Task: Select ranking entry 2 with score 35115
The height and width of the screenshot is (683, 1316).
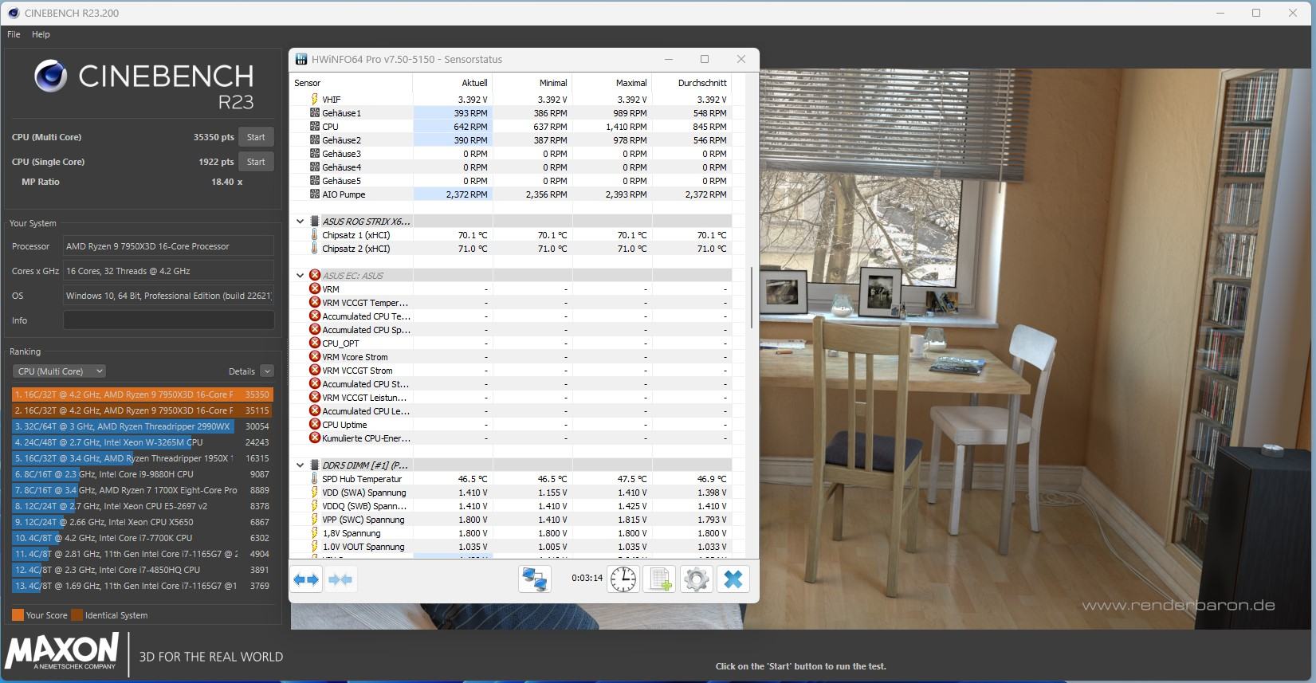Action: 142,410
